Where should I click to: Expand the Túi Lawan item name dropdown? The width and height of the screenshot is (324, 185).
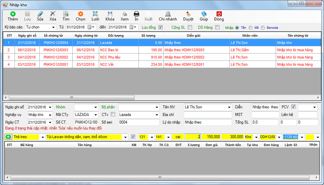(x=125, y=137)
